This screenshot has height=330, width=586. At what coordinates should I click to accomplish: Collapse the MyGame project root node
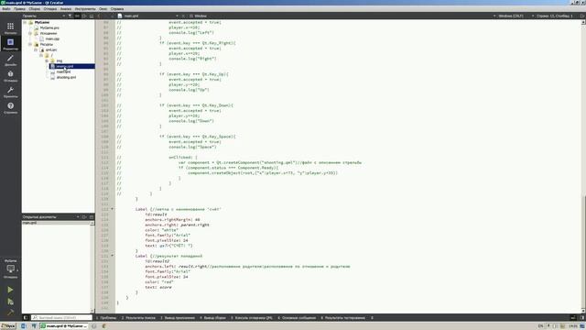(25, 22)
